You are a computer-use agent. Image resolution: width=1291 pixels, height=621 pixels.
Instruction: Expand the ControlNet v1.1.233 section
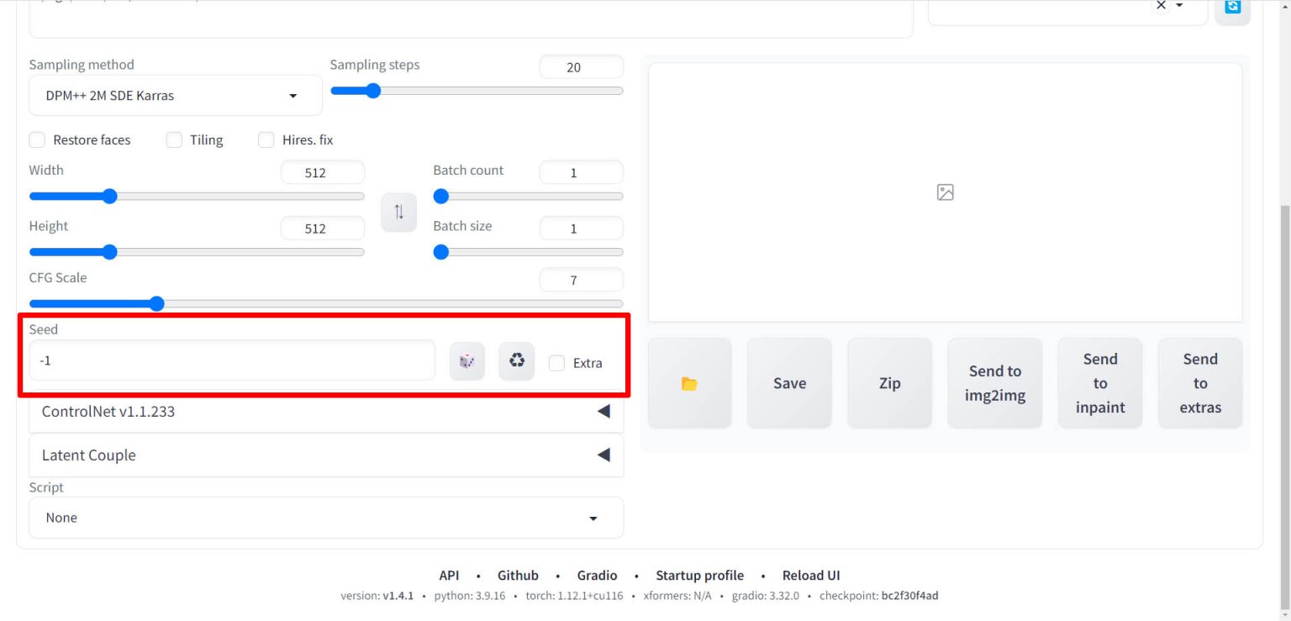[326, 412]
